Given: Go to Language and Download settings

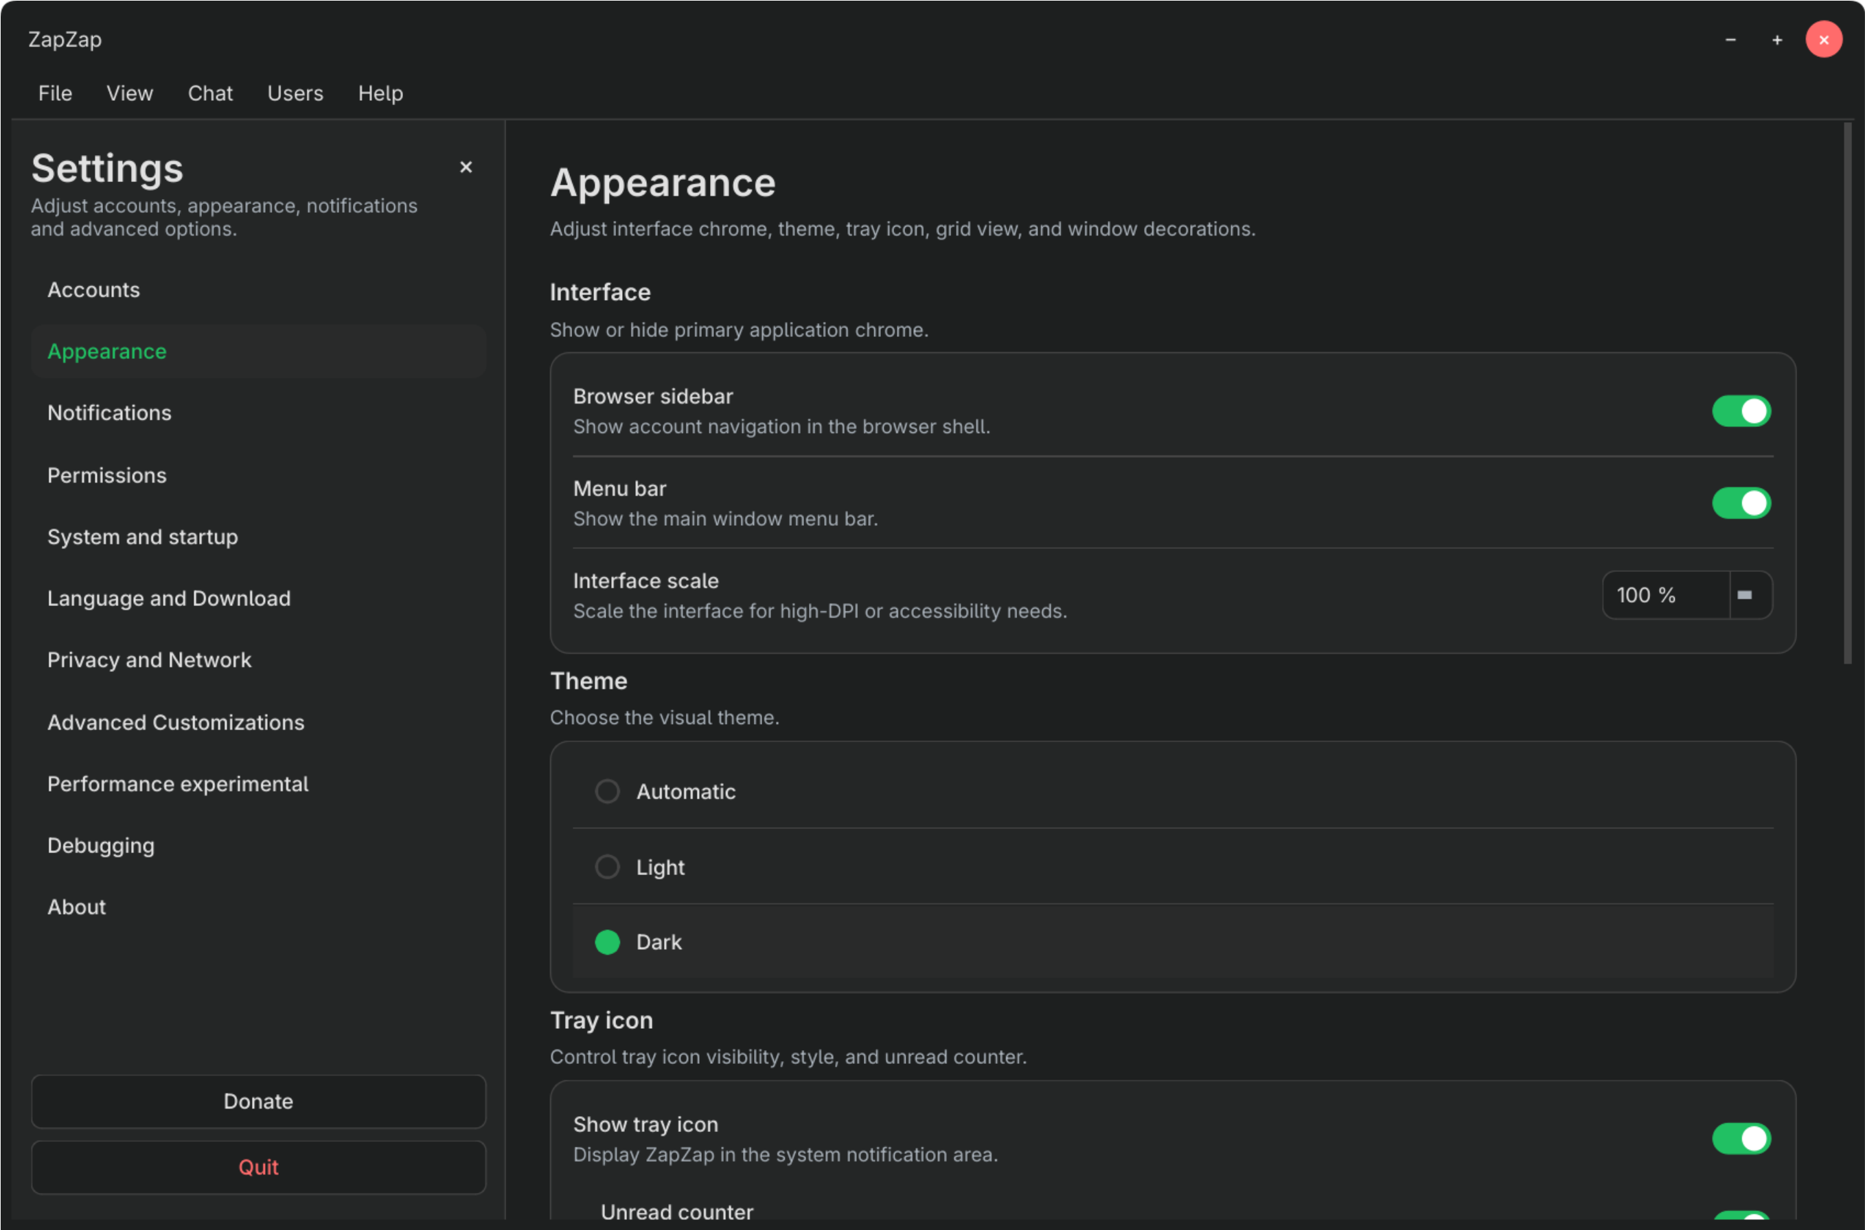Looking at the screenshot, I should point(258,599).
